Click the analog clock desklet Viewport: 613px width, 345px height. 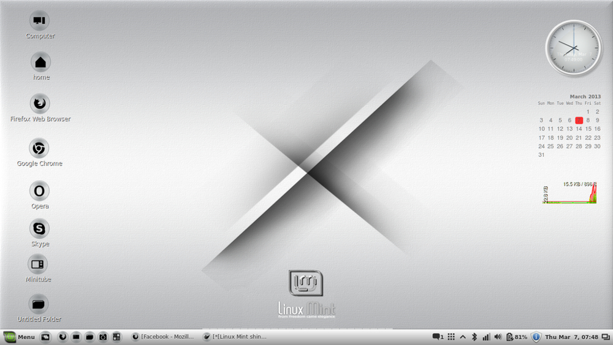574,48
